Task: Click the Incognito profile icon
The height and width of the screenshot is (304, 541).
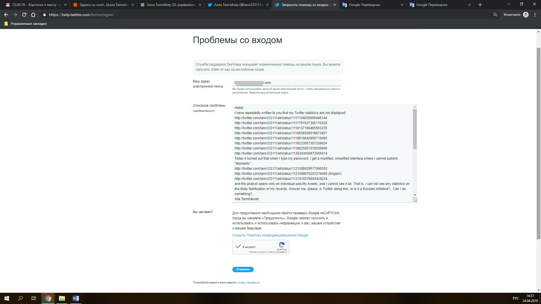Action: click(526, 15)
